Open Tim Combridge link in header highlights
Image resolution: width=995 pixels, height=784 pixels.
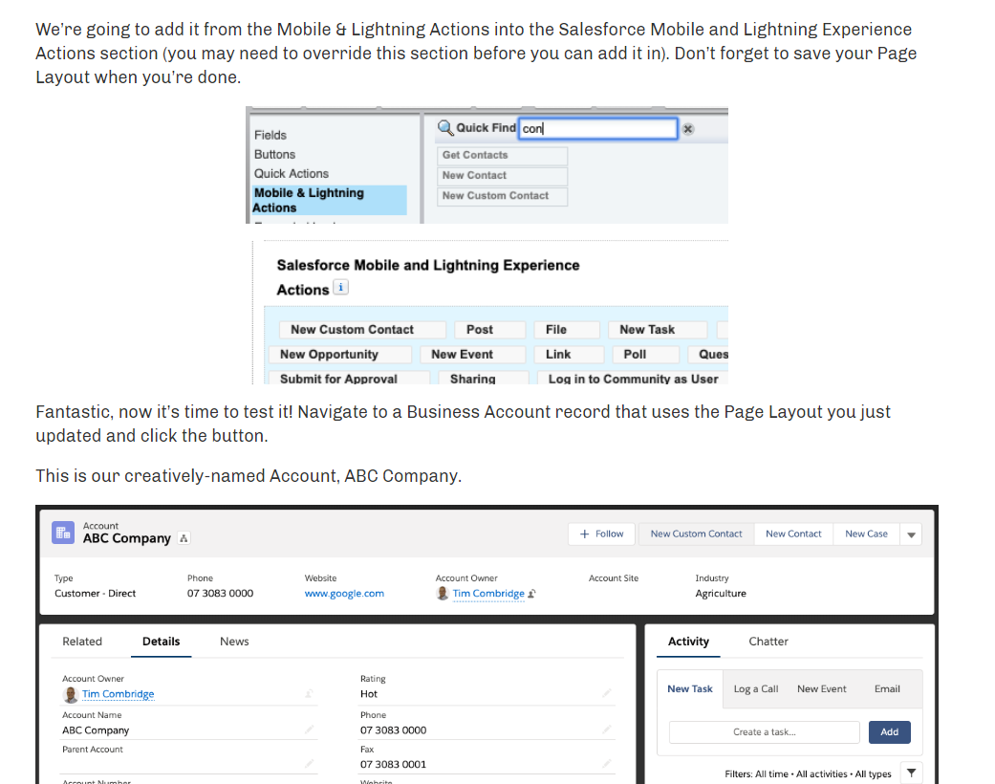coord(488,594)
